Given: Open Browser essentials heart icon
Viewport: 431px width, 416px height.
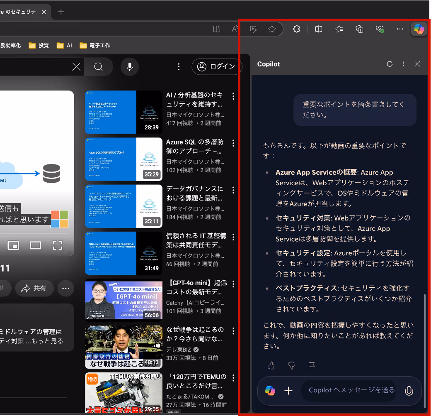Looking at the screenshot, I should [380, 29].
